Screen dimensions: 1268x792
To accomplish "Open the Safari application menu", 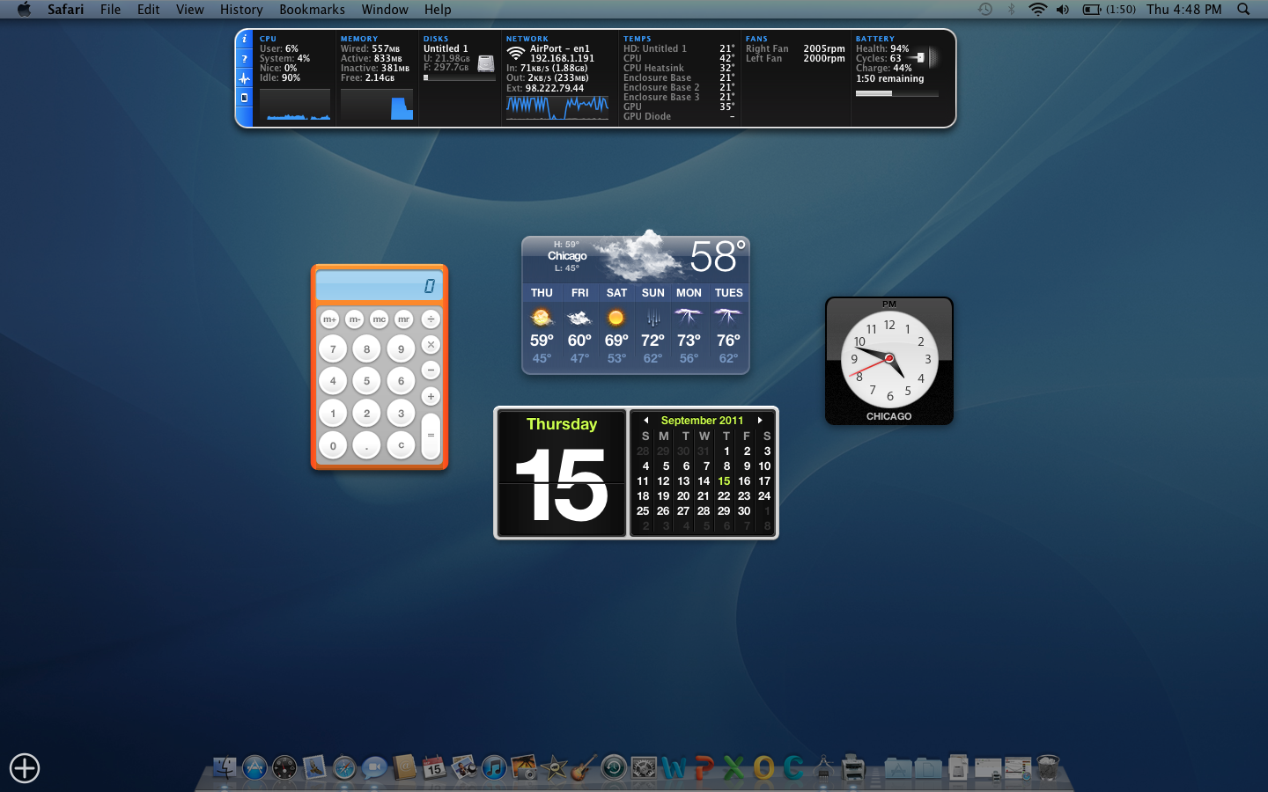I will (65, 9).
